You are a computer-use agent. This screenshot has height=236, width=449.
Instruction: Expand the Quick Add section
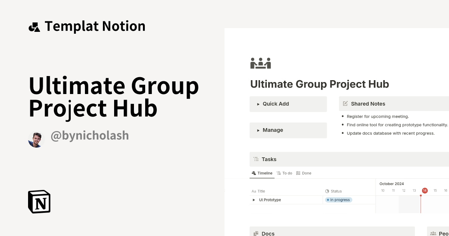pyautogui.click(x=258, y=104)
